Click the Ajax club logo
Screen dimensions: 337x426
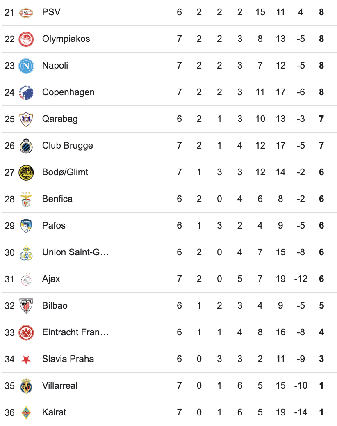(x=26, y=279)
